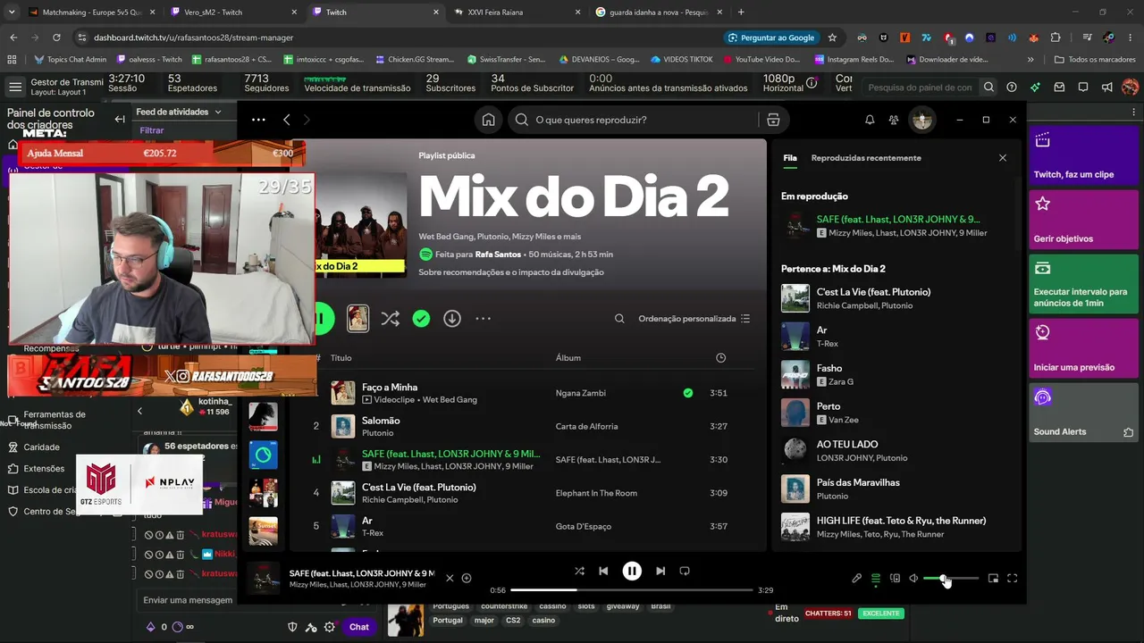Show lyrics using the microphone icon
Viewport: 1144px width, 643px height.
coord(856,579)
